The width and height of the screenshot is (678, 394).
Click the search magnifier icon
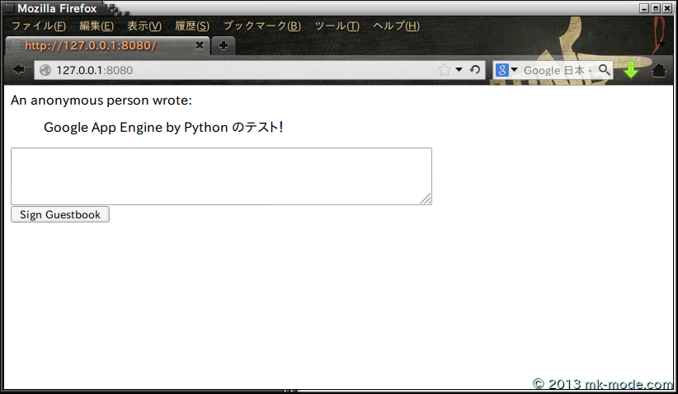coord(605,70)
